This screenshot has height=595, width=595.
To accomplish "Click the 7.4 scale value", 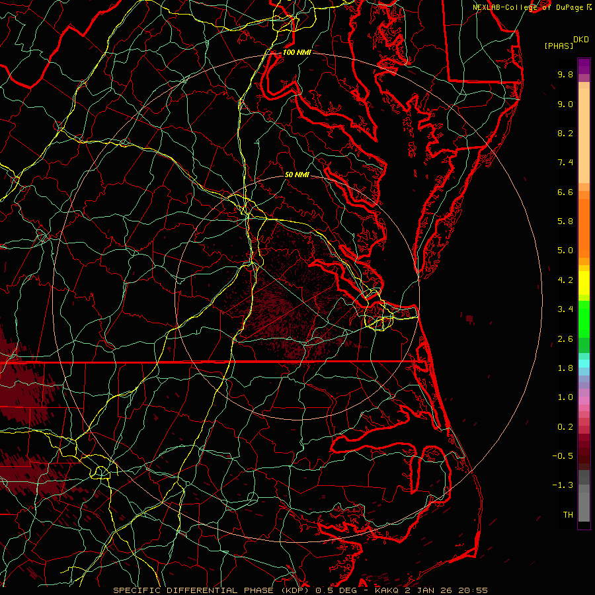I will [x=565, y=163].
